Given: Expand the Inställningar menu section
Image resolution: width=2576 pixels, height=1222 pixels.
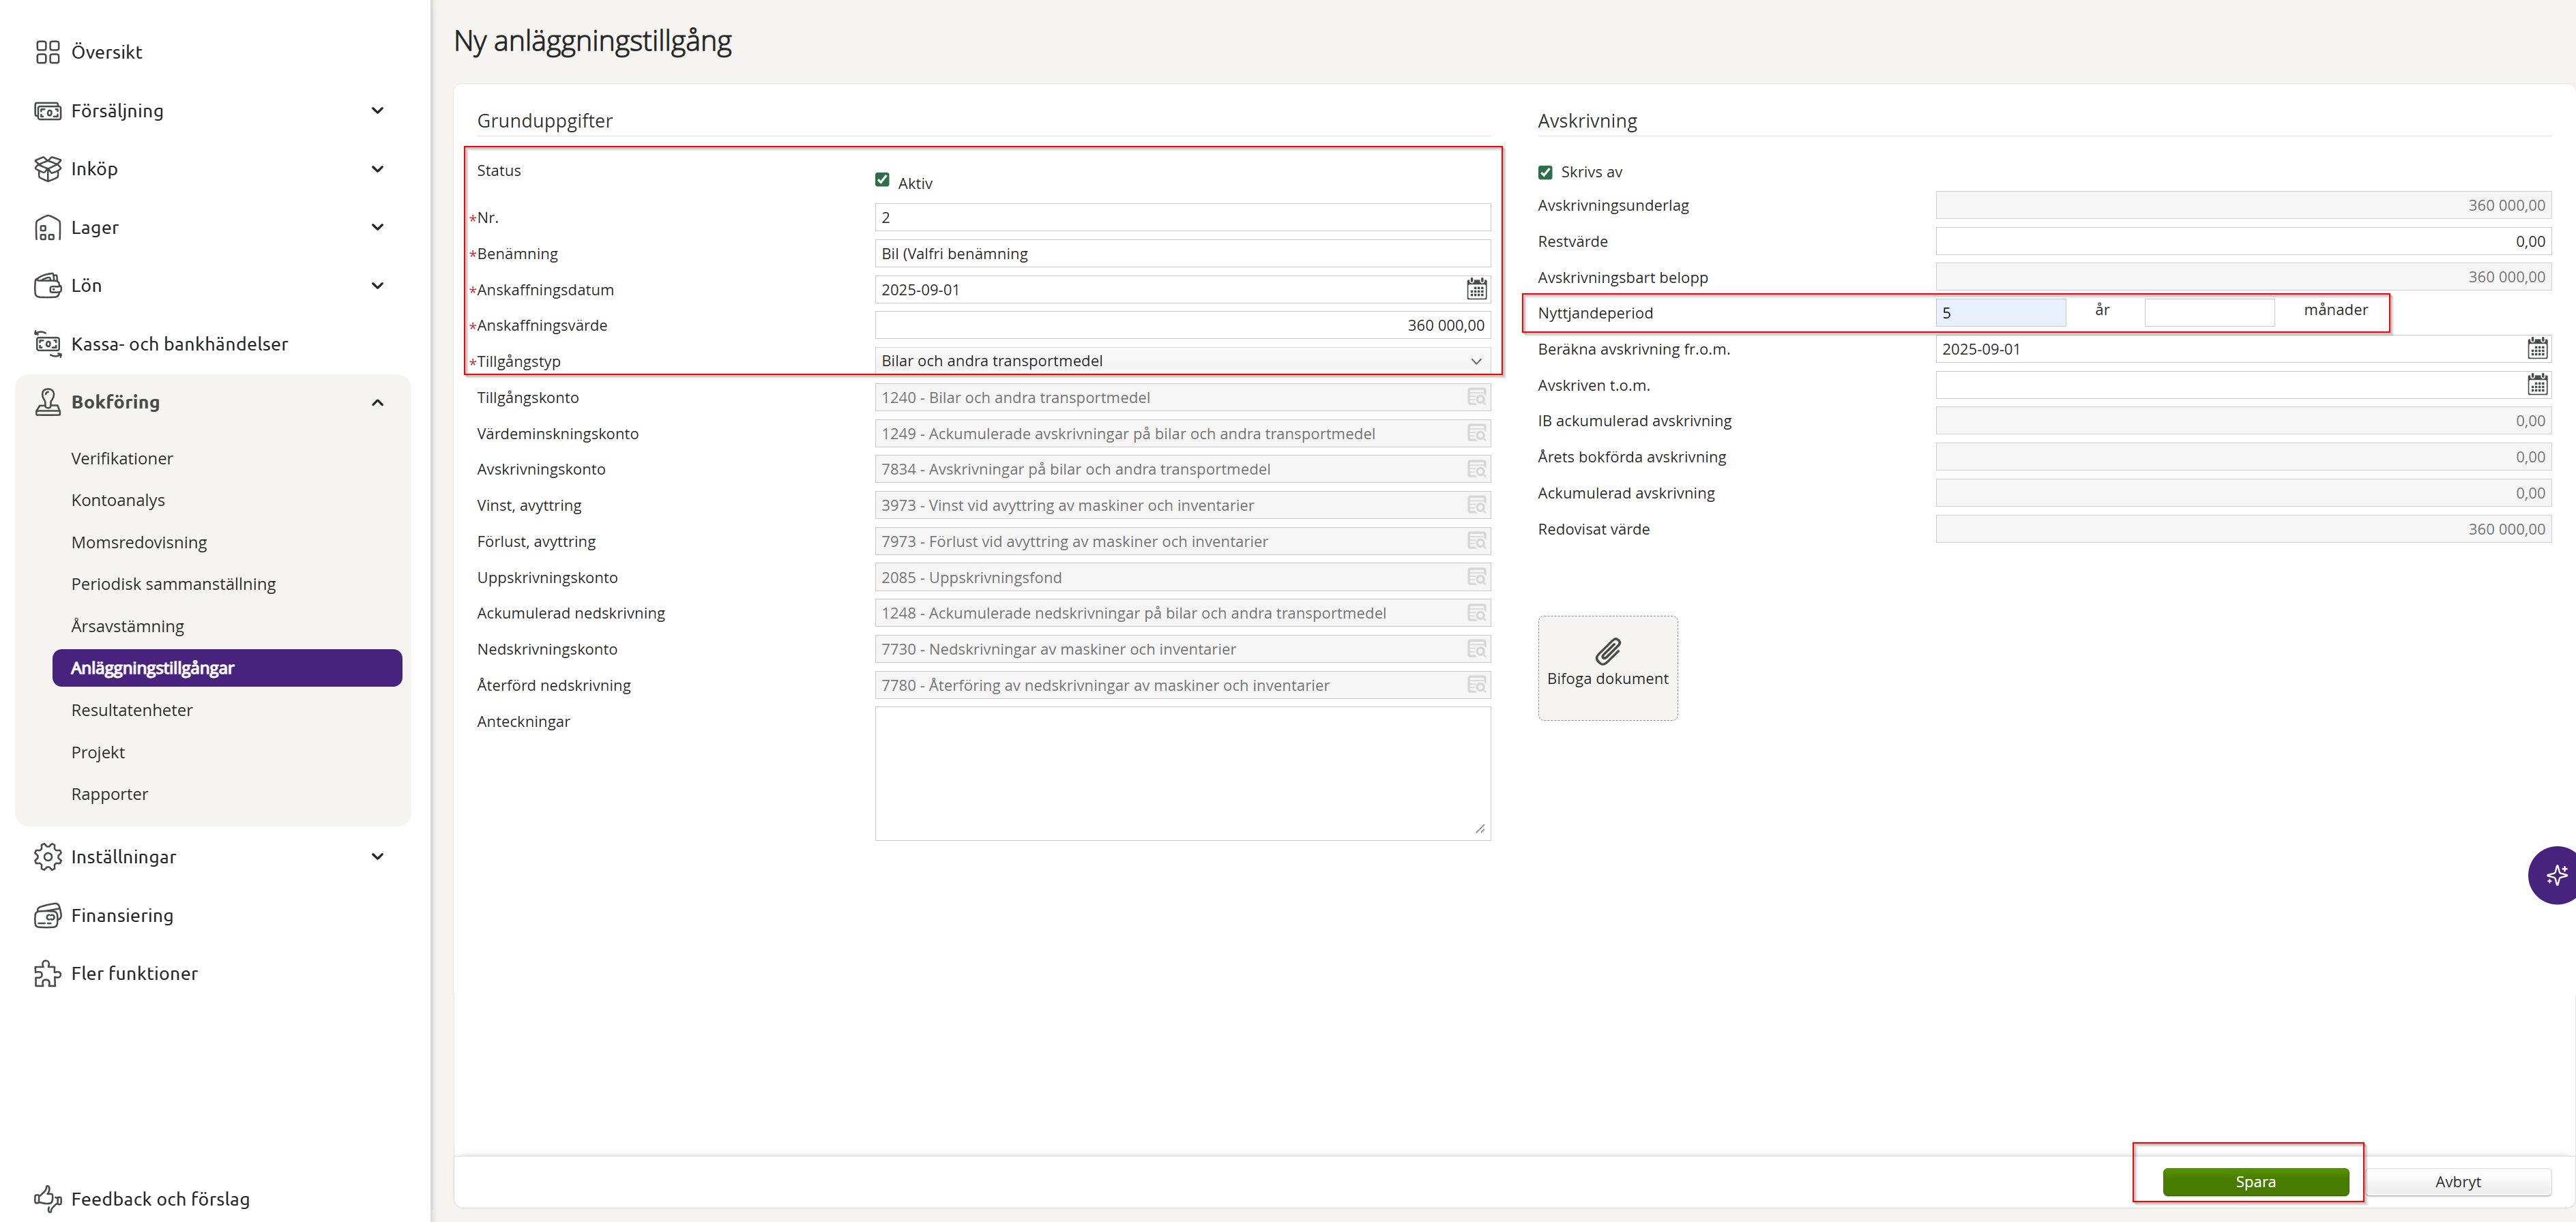Looking at the screenshot, I should tap(377, 857).
